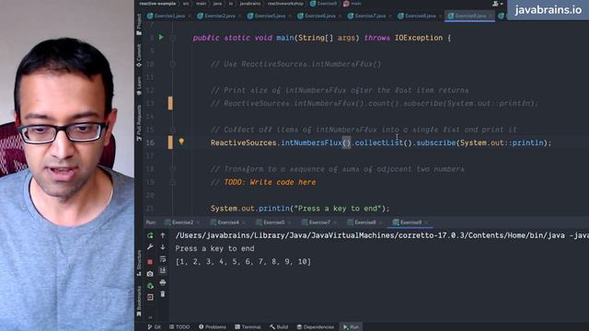The image size is (589, 331).
Task: Click the exit icon in Run panel
Action: click(150, 297)
